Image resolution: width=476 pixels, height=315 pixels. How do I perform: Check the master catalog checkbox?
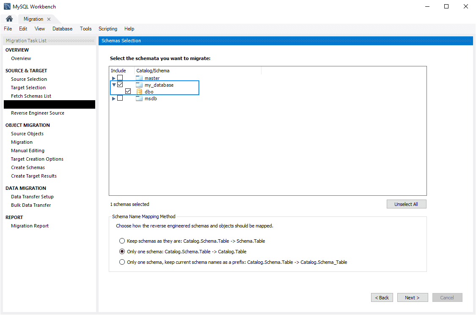[120, 78]
